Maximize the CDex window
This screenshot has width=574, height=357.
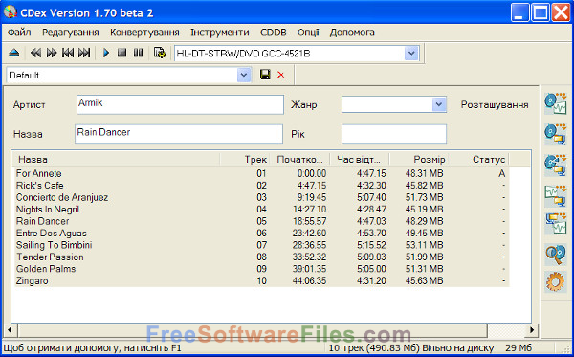[x=541, y=12]
